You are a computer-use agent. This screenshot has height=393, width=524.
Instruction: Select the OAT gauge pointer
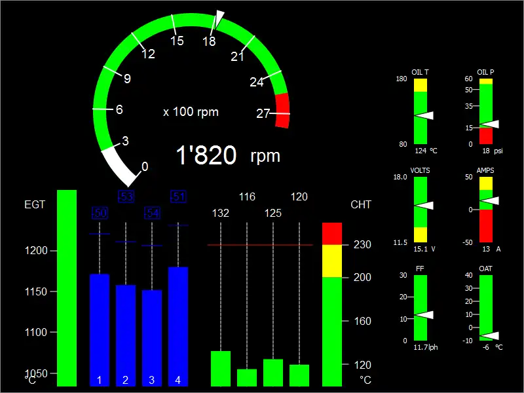(x=489, y=336)
